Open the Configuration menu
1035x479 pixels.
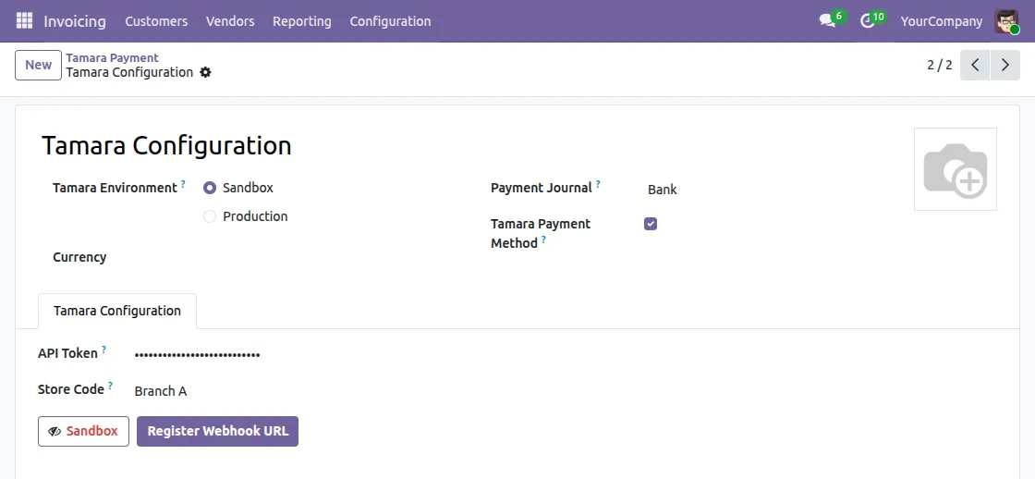coord(390,21)
